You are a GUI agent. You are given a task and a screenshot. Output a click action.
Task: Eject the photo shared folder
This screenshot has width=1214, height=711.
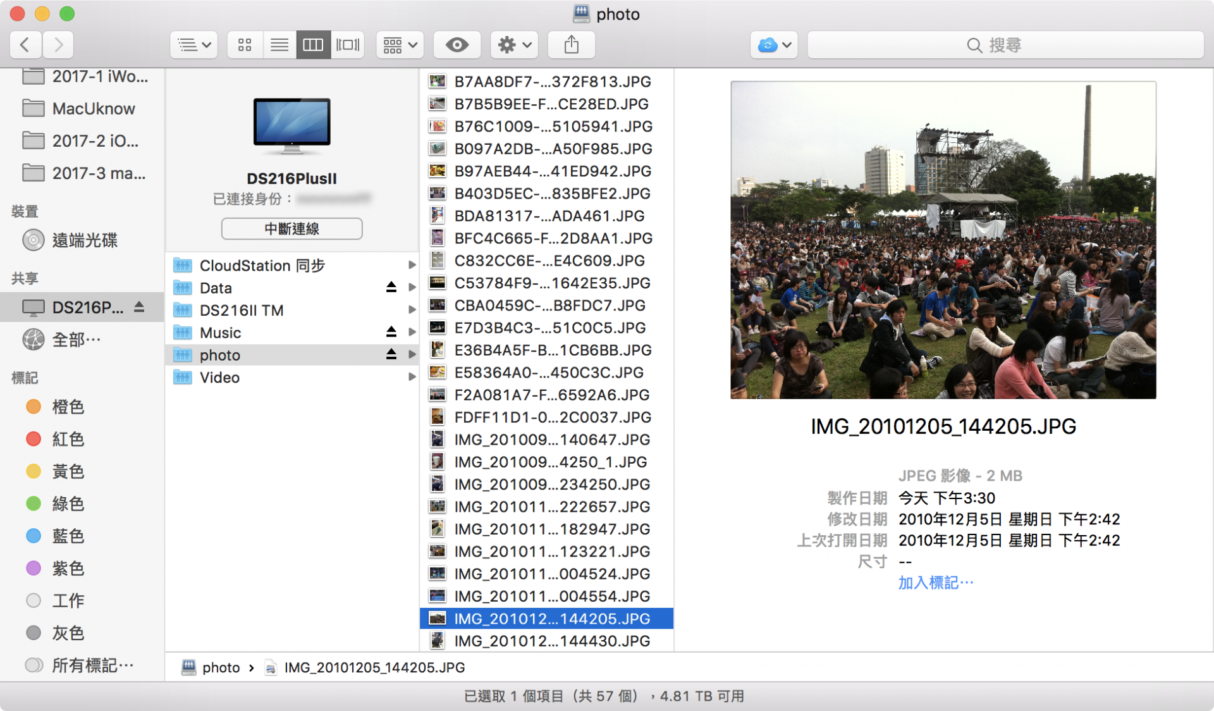coord(391,354)
